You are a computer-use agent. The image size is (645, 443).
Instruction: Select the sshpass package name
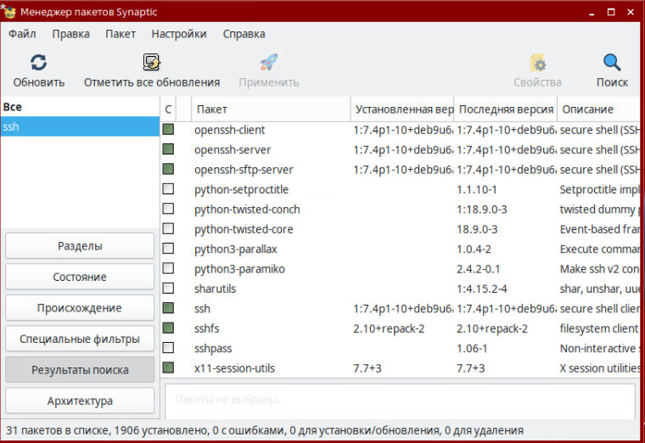coord(213,349)
